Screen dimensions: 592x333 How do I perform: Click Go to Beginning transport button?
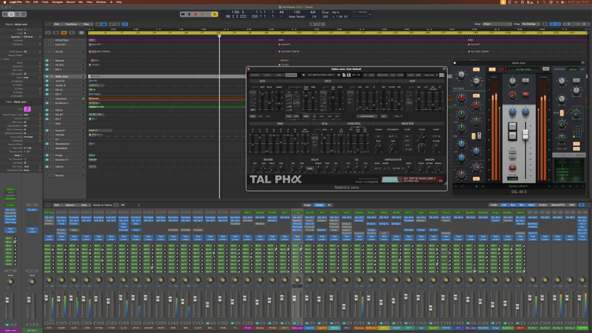pos(183,14)
